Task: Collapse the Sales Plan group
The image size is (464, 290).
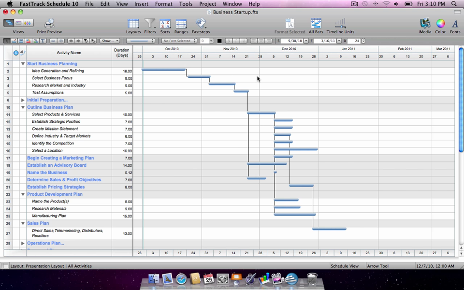Action: [x=23, y=223]
